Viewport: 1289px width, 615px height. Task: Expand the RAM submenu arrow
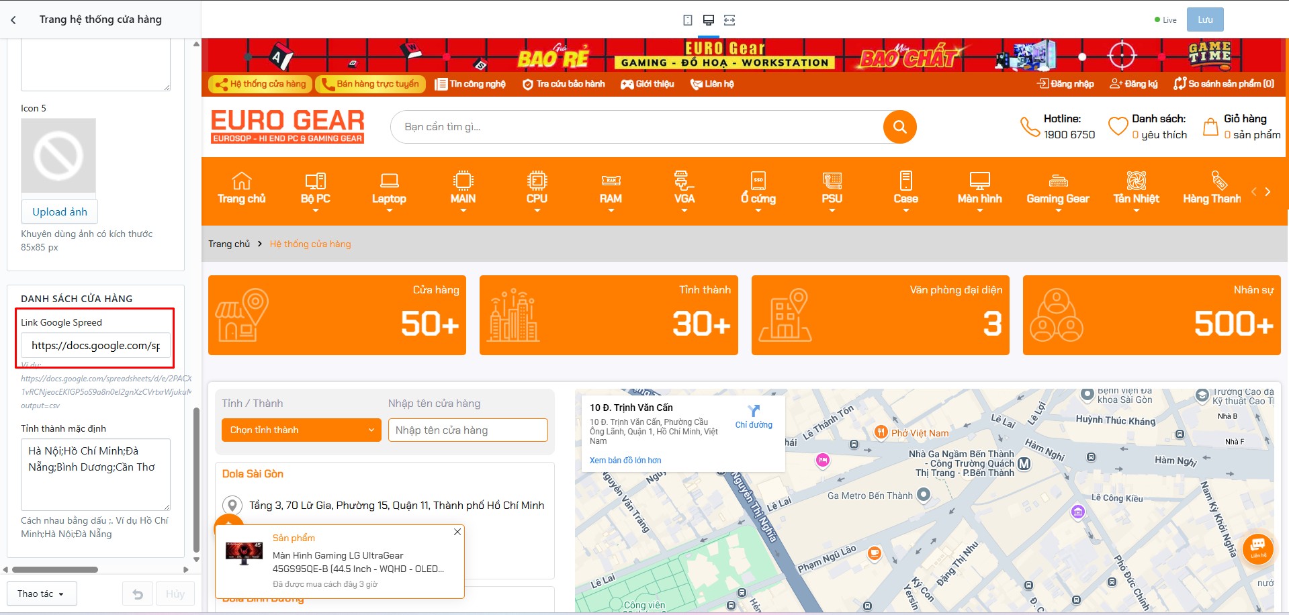tap(611, 211)
